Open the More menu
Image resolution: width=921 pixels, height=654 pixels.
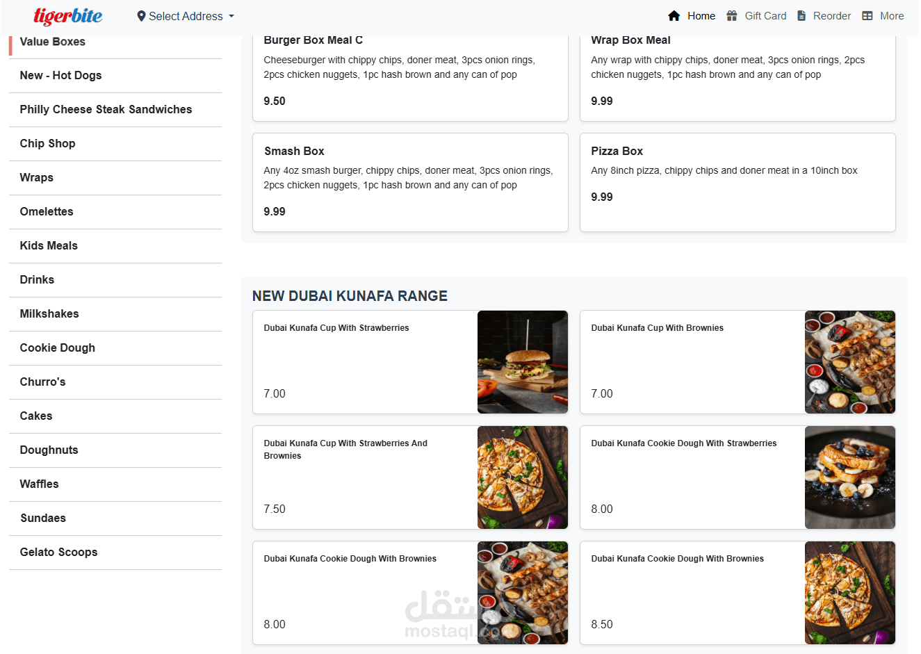pyautogui.click(x=883, y=16)
